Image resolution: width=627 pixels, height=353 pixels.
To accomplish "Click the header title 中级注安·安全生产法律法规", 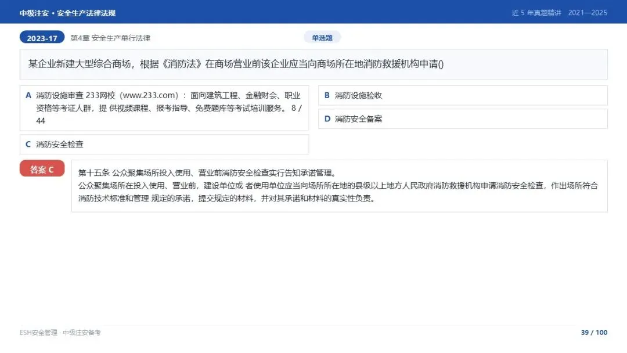I will click(67, 13).
